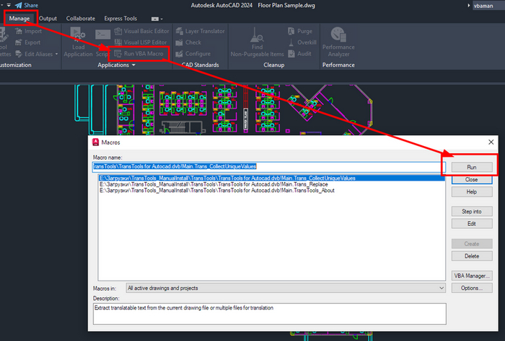Select the Main.Trans_CollectUniqueValues macro row
Viewport: 505px width, 341px height.
coord(272,178)
